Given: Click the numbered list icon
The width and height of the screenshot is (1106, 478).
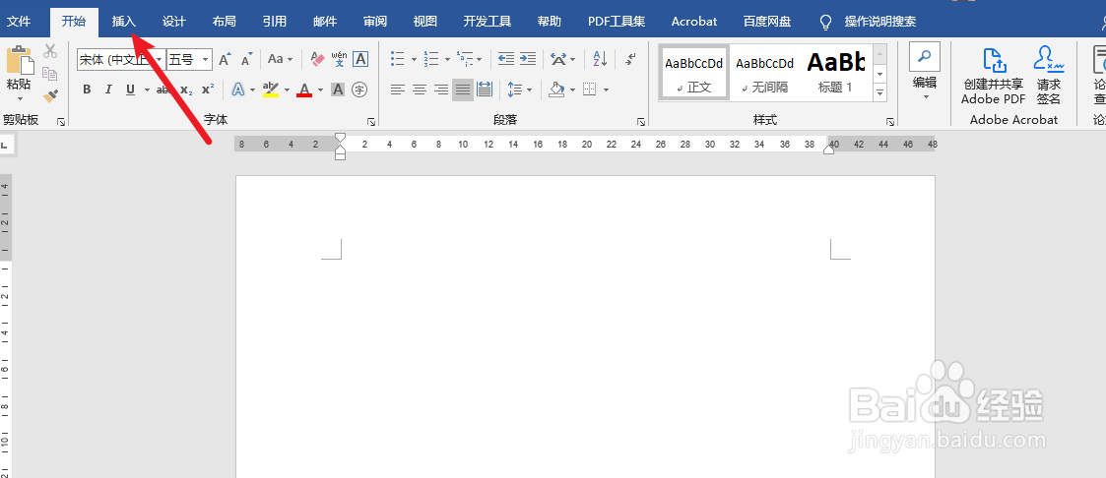Looking at the screenshot, I should click(431, 59).
